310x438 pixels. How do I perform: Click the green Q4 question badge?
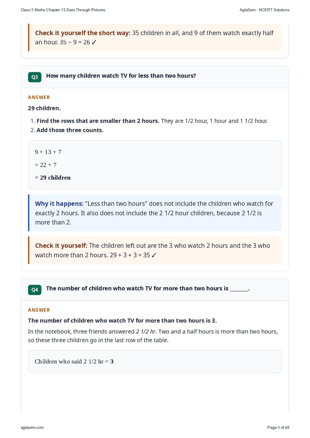35,290
